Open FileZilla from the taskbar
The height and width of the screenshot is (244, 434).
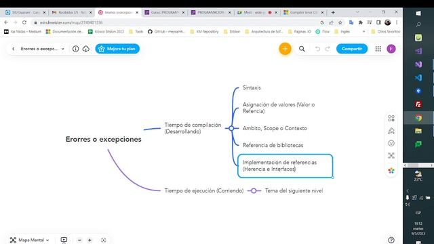click(418, 104)
